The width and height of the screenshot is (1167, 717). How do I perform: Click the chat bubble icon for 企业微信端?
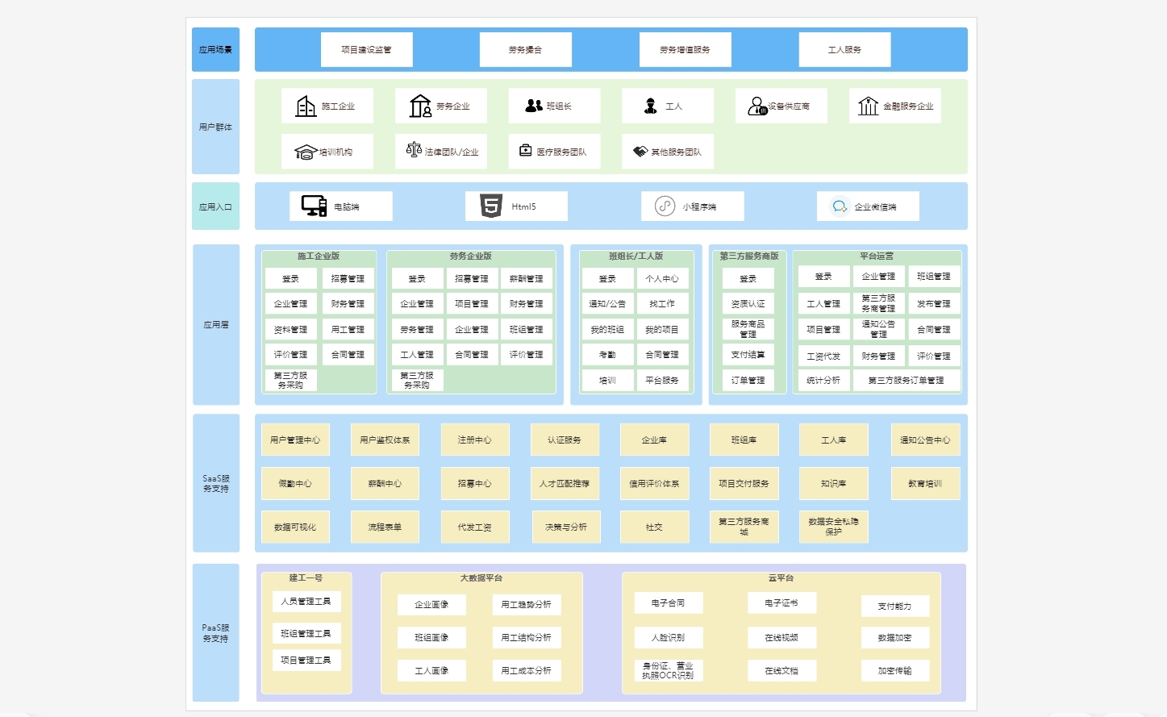pos(840,206)
